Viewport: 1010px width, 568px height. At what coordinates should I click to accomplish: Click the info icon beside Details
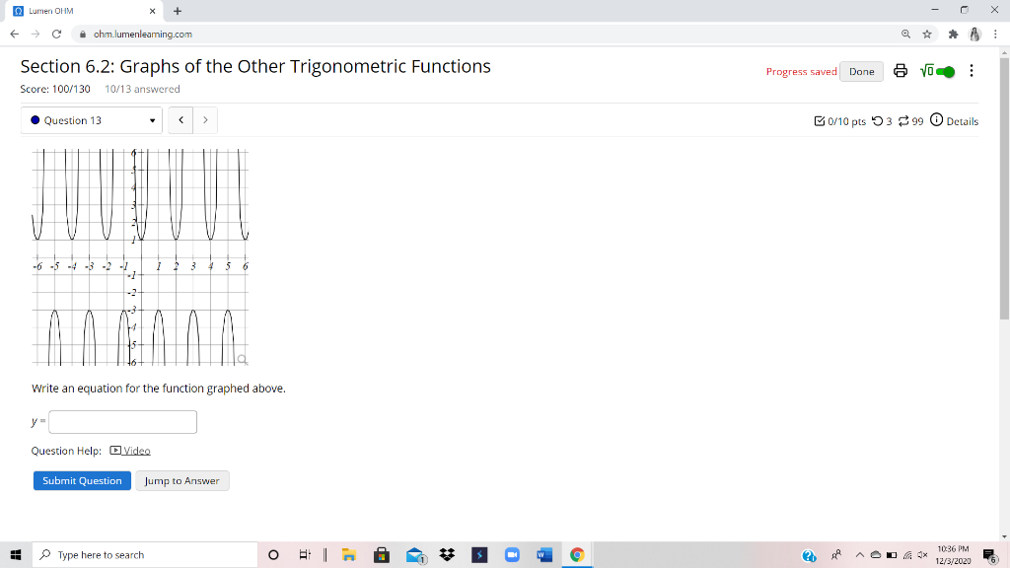point(937,120)
